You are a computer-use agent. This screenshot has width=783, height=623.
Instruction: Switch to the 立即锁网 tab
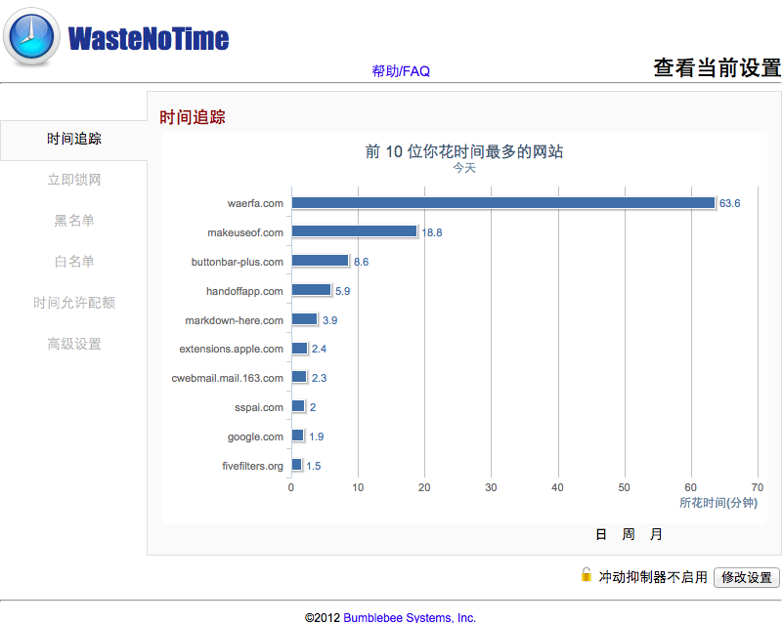pos(74,180)
